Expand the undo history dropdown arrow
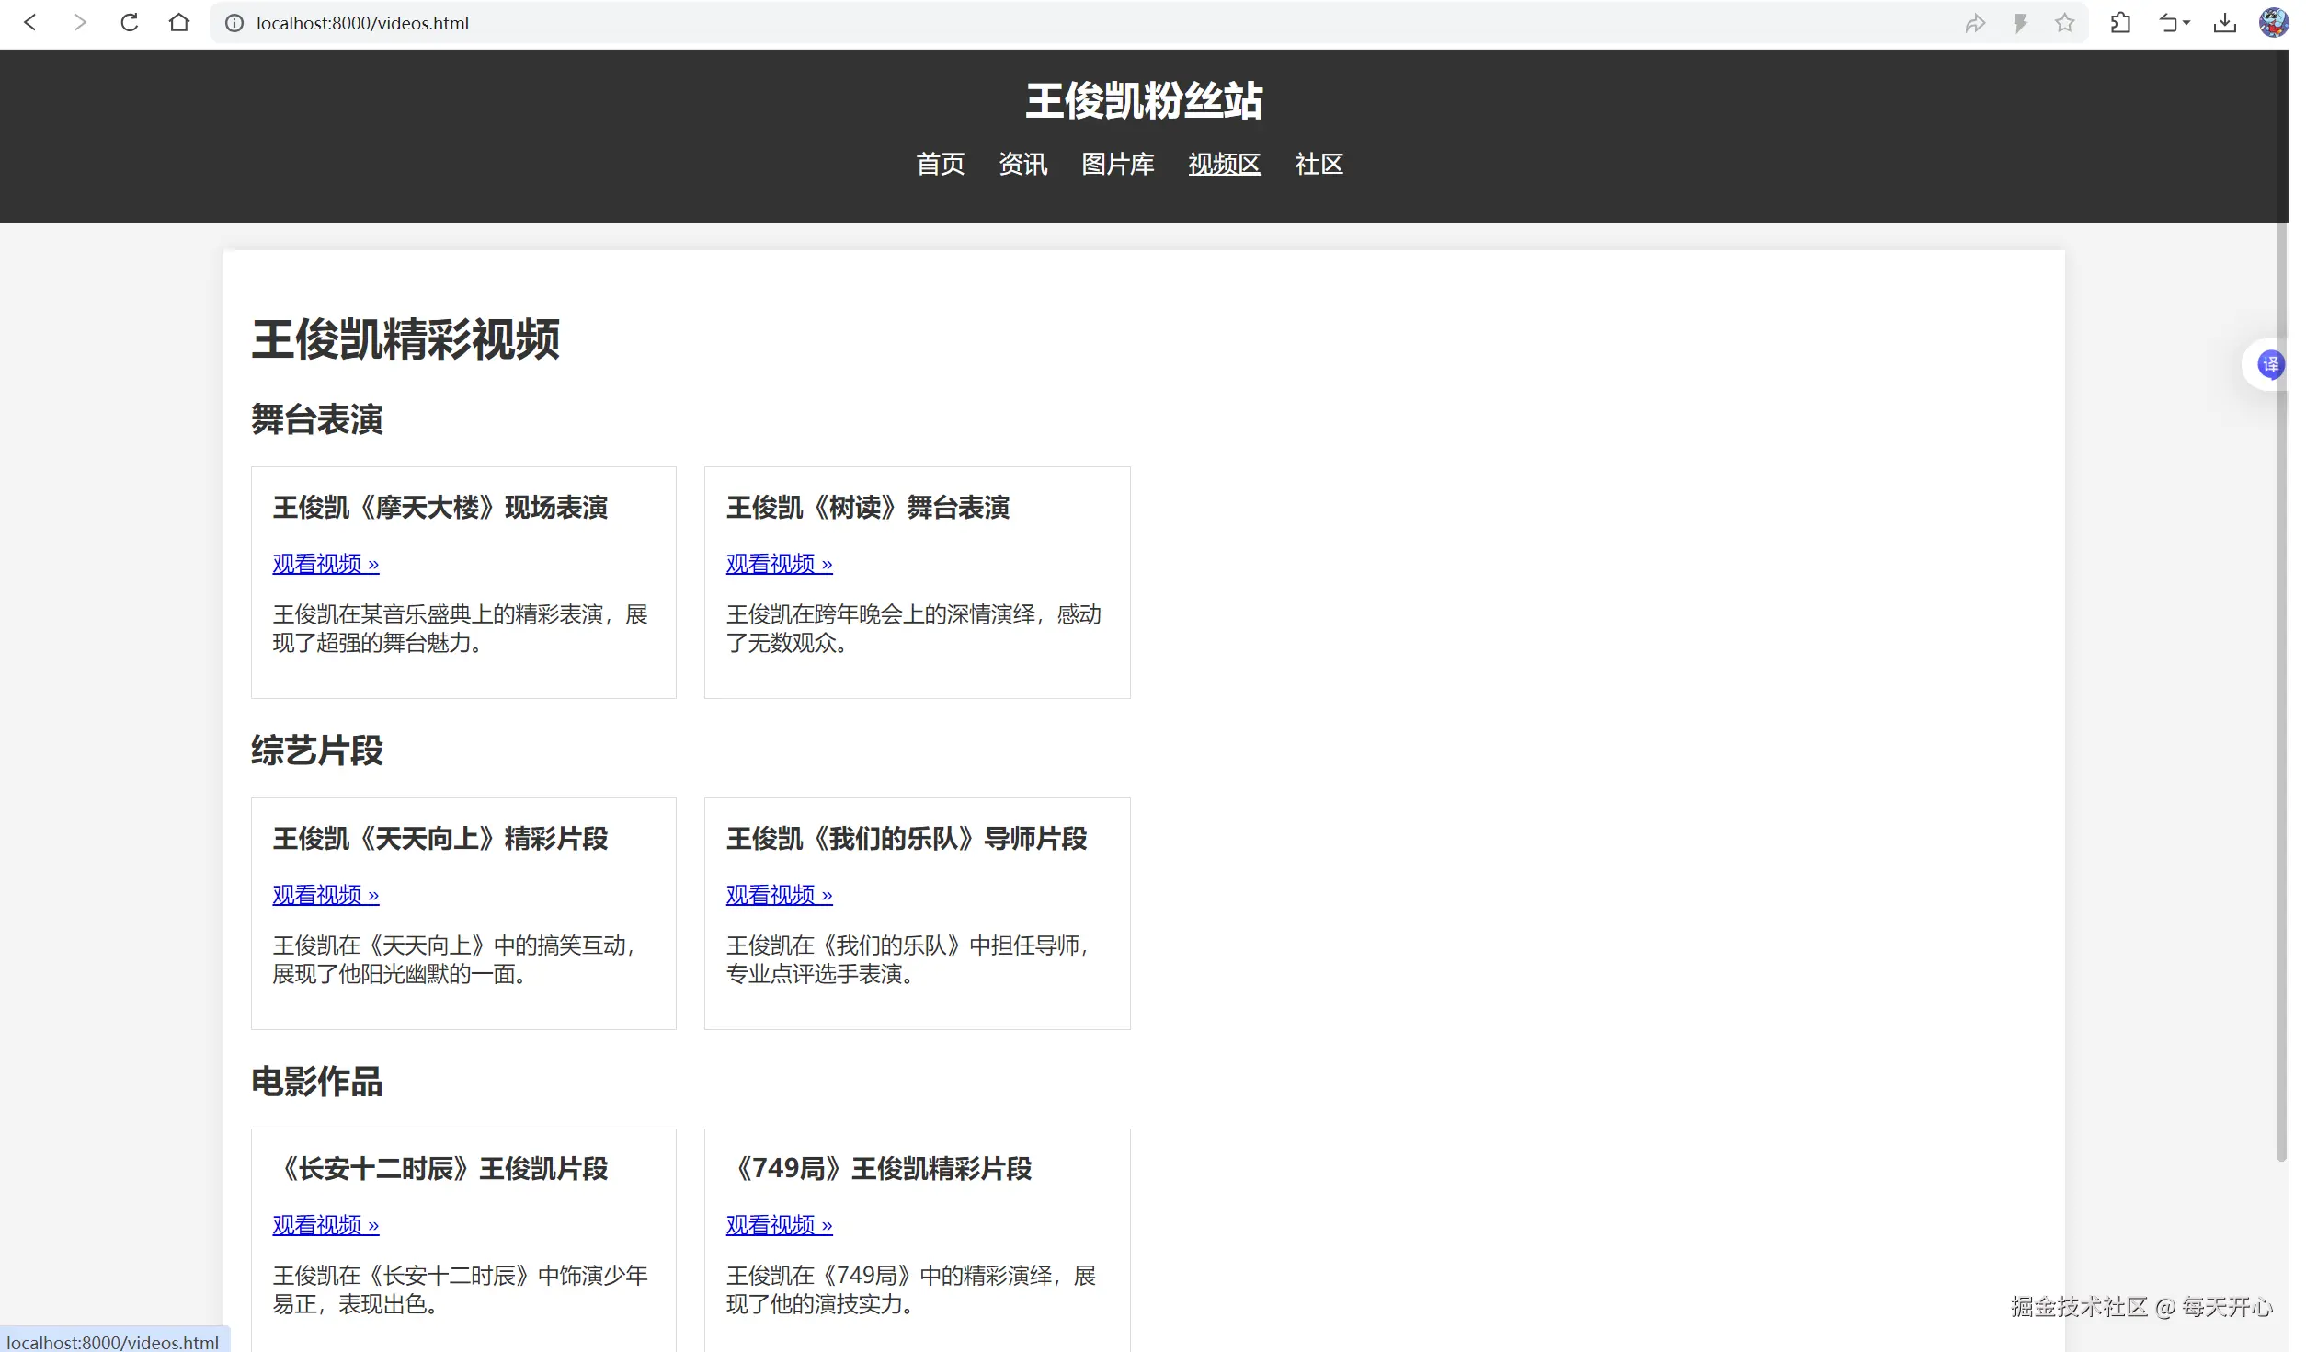Image resolution: width=2306 pixels, height=1352 pixels. click(2186, 23)
